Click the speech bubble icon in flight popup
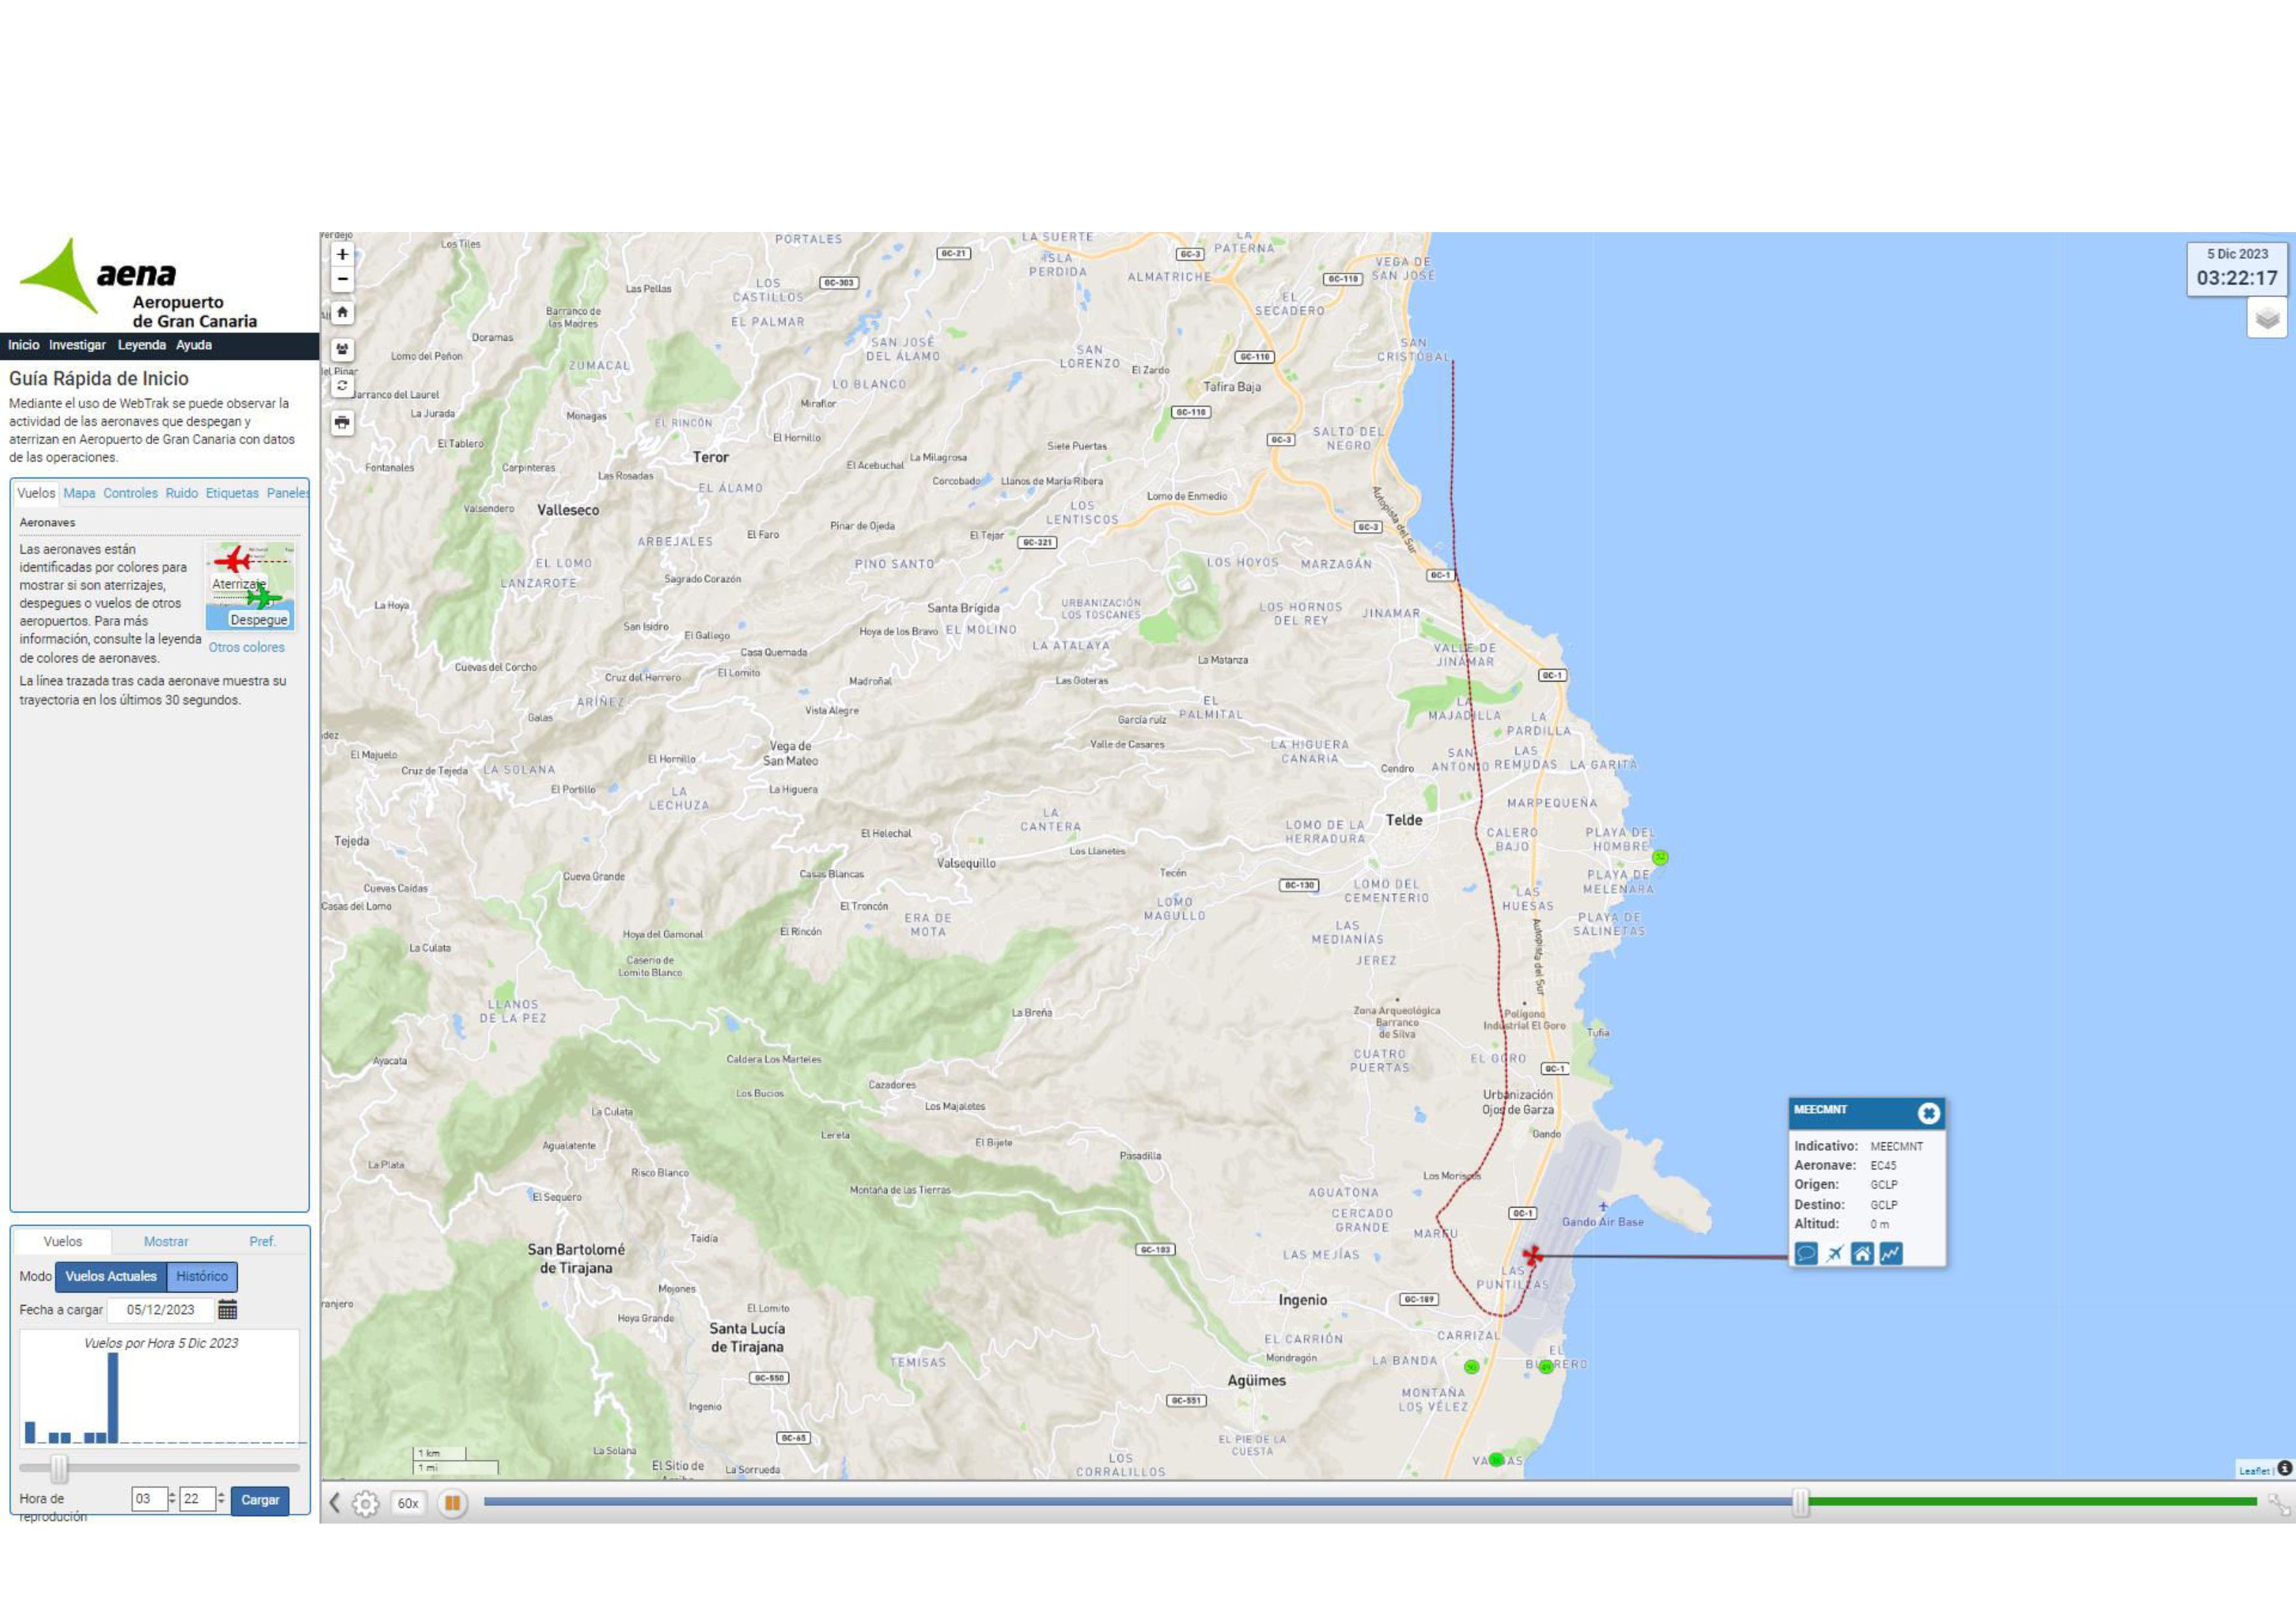Screen dimensions: 2296x1623 tap(1805, 1253)
